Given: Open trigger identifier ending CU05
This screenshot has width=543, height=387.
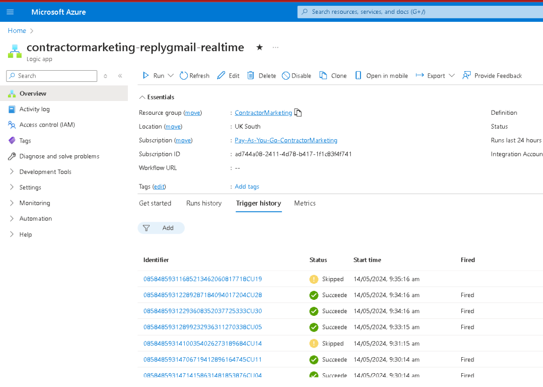Looking at the screenshot, I should tap(203, 327).
